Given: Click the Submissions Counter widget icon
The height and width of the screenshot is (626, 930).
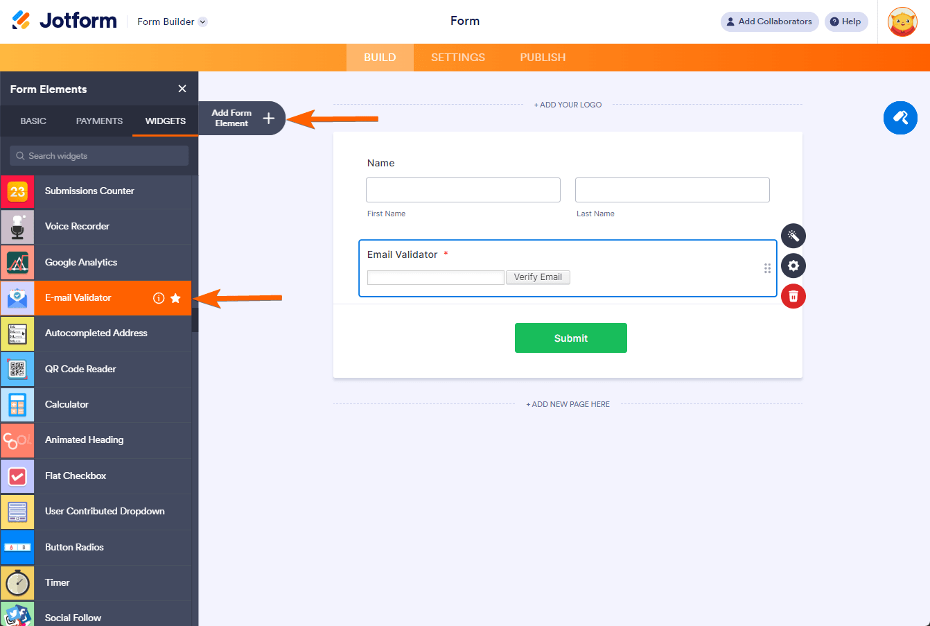Looking at the screenshot, I should coord(17,191).
